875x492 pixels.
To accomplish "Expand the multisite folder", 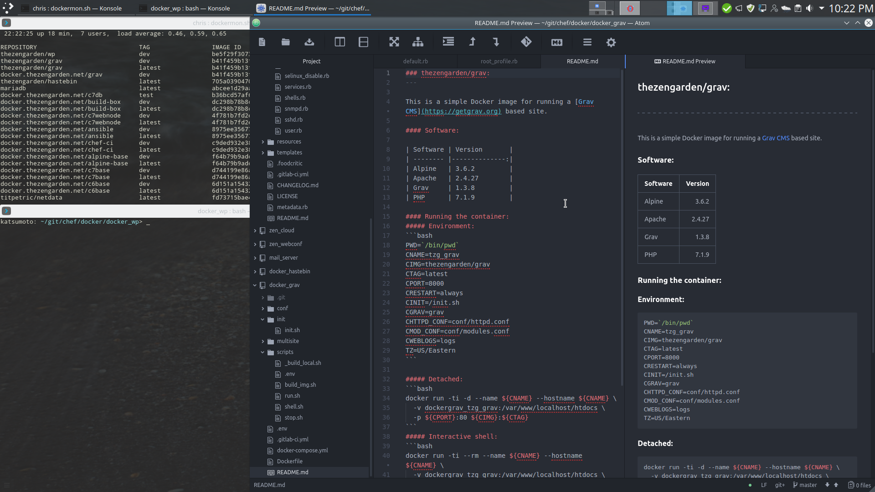I will (288, 341).
